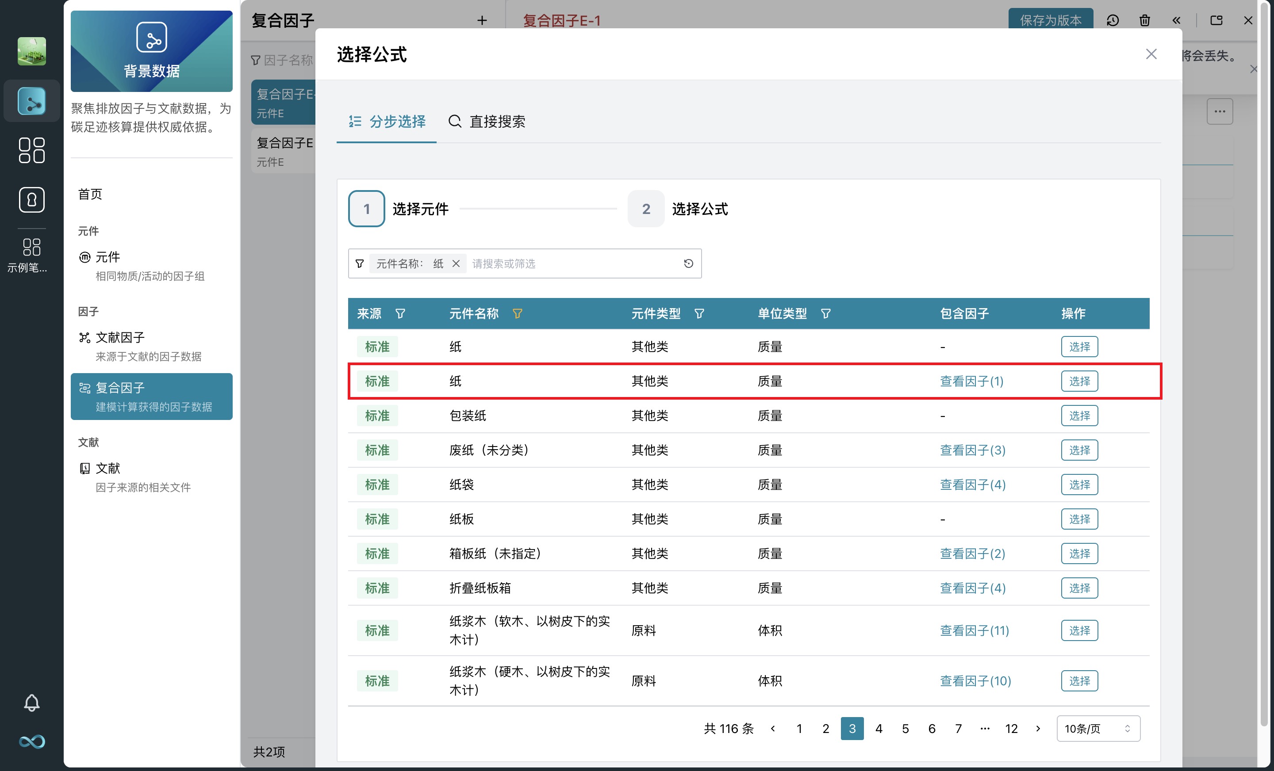
Task: Open the 元件类型 column filter
Action: point(699,314)
